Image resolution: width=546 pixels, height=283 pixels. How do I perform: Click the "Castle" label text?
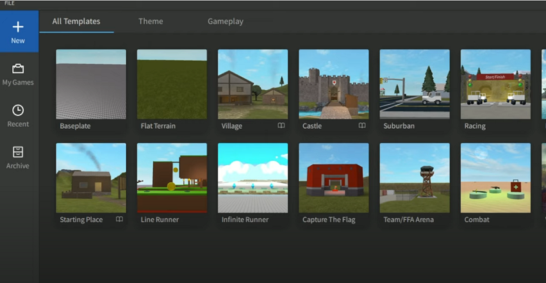pos(312,126)
